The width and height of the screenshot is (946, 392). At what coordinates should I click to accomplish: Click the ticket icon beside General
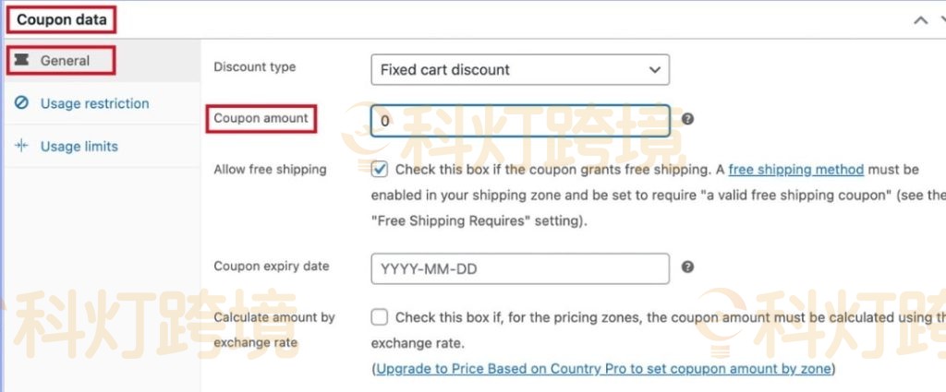pos(22,61)
